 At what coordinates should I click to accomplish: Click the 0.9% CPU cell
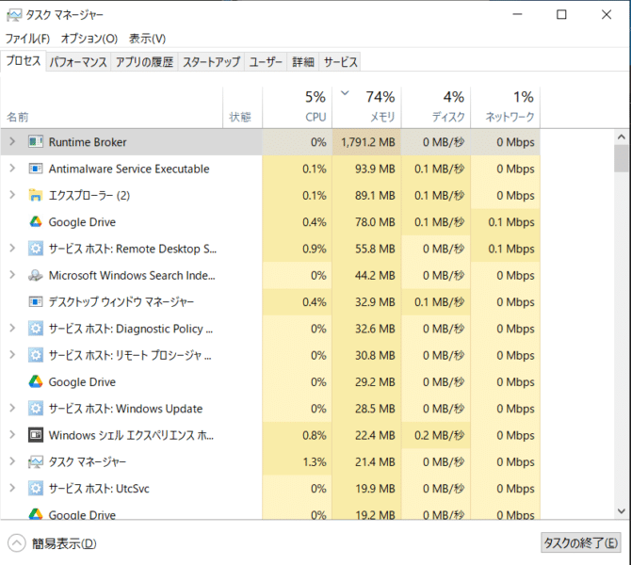pyautogui.click(x=298, y=249)
